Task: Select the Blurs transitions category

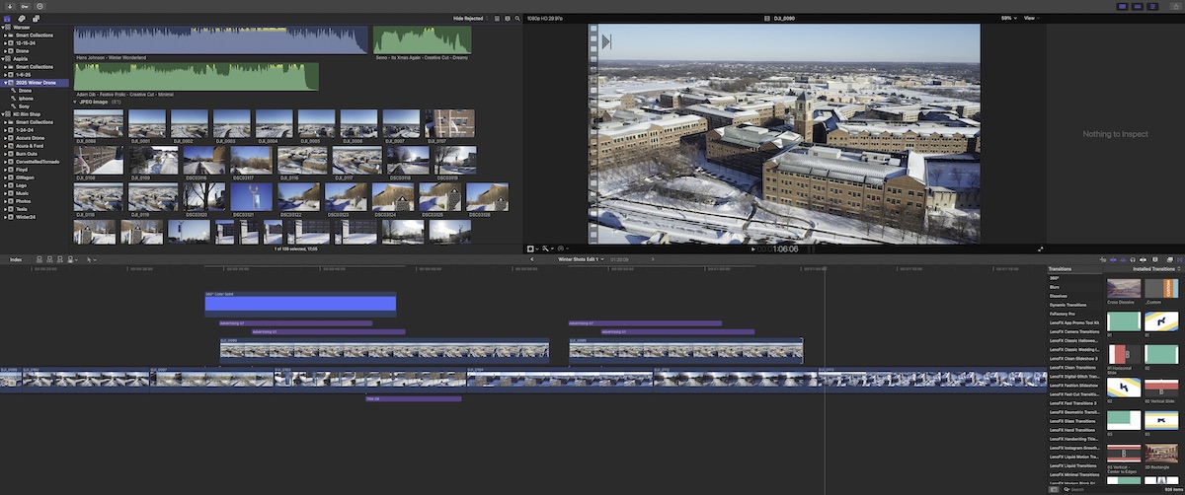Action: (x=1054, y=287)
